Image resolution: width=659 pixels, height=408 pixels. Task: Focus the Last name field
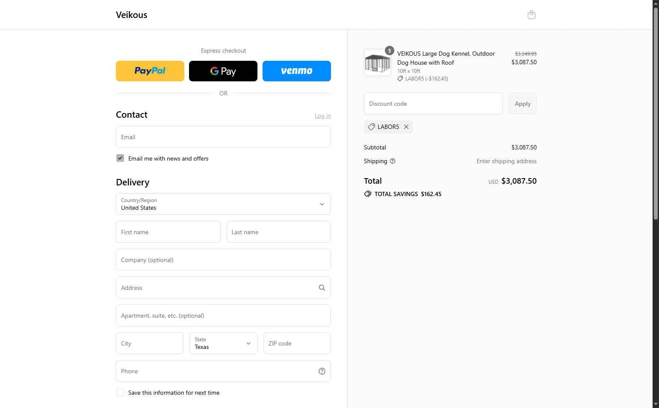[279, 232]
